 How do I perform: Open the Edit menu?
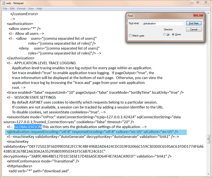(x=12, y=8)
